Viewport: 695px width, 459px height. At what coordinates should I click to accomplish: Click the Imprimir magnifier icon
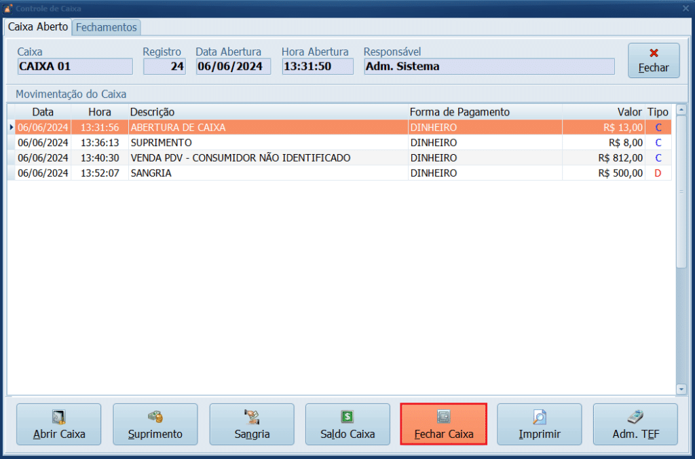540,416
